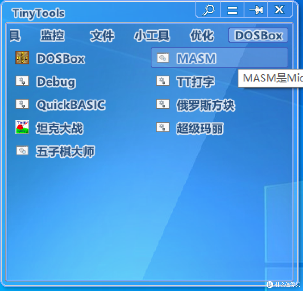Switch to the 优化 tab
The image size is (303, 291).
click(x=202, y=36)
